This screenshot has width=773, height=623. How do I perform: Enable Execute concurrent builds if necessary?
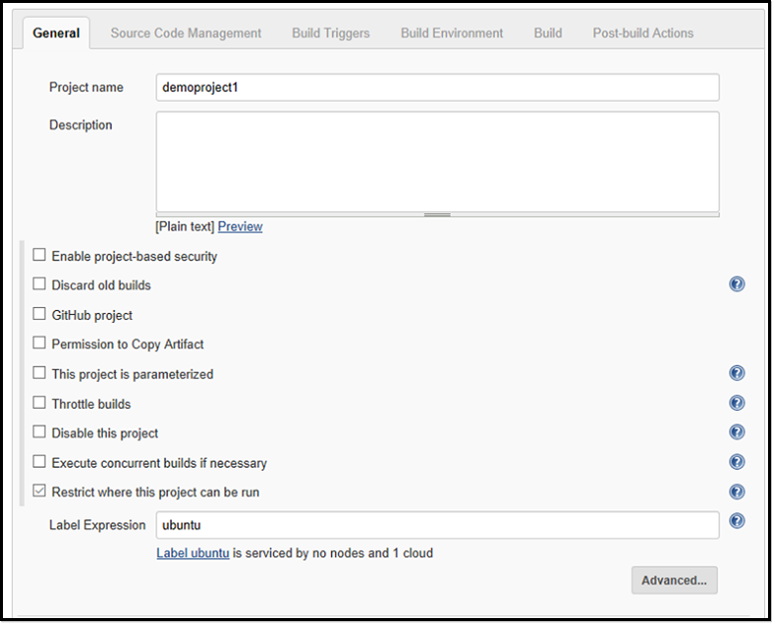coord(39,461)
